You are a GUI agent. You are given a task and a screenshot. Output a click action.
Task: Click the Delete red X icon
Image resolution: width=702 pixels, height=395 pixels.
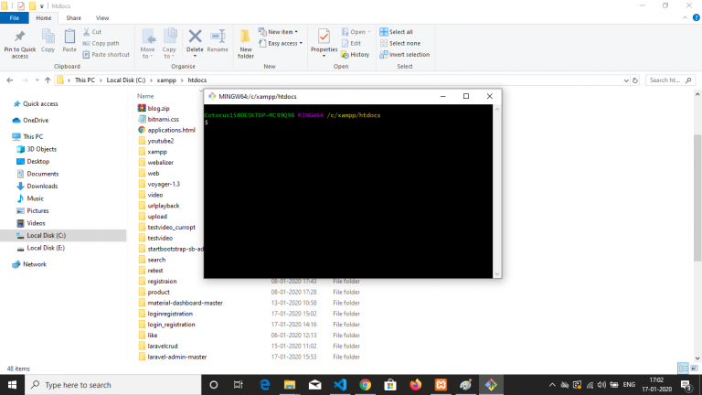(195, 37)
